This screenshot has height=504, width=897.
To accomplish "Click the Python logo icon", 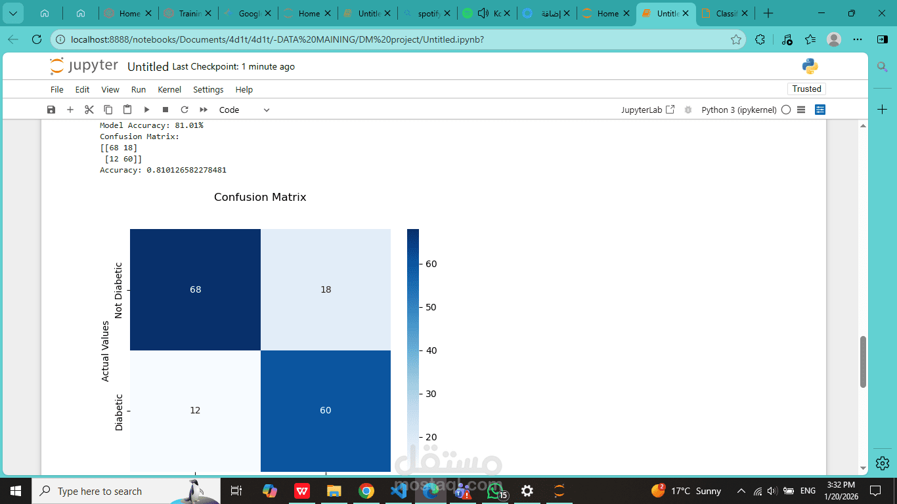I will click(810, 66).
